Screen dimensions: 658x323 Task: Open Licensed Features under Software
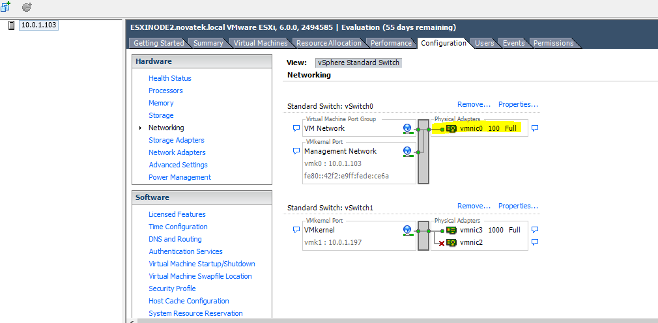tap(177, 214)
